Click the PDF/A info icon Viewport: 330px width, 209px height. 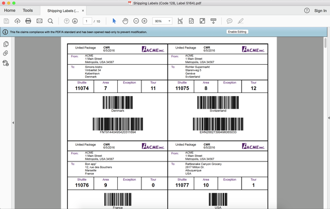(x=5, y=32)
